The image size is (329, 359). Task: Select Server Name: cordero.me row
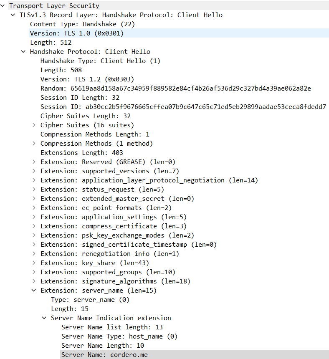(195, 354)
